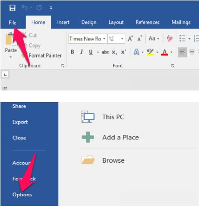Click the Save icon in the quick access toolbar
This screenshot has width=199, height=207.
tap(12, 8)
